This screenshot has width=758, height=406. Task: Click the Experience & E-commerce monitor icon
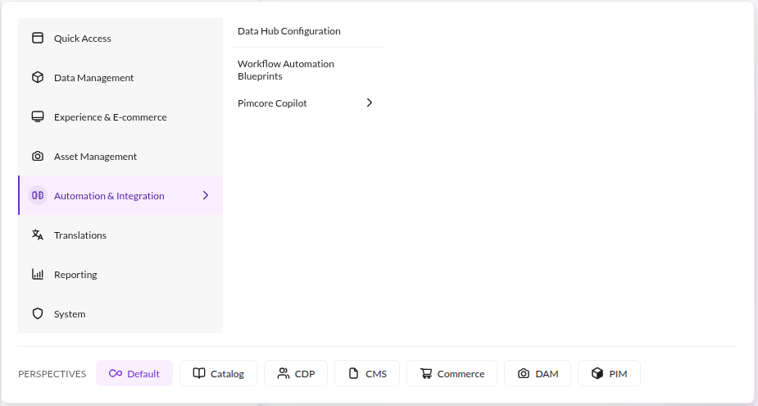click(38, 116)
